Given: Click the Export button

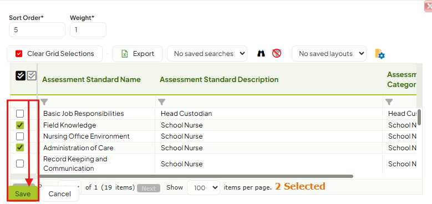Looking at the screenshot, I should (x=138, y=54).
